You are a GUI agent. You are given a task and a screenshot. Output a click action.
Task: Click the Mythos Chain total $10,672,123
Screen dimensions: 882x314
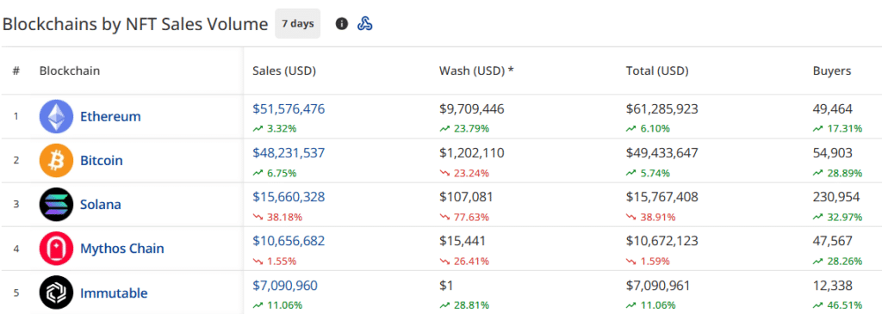[x=662, y=241]
